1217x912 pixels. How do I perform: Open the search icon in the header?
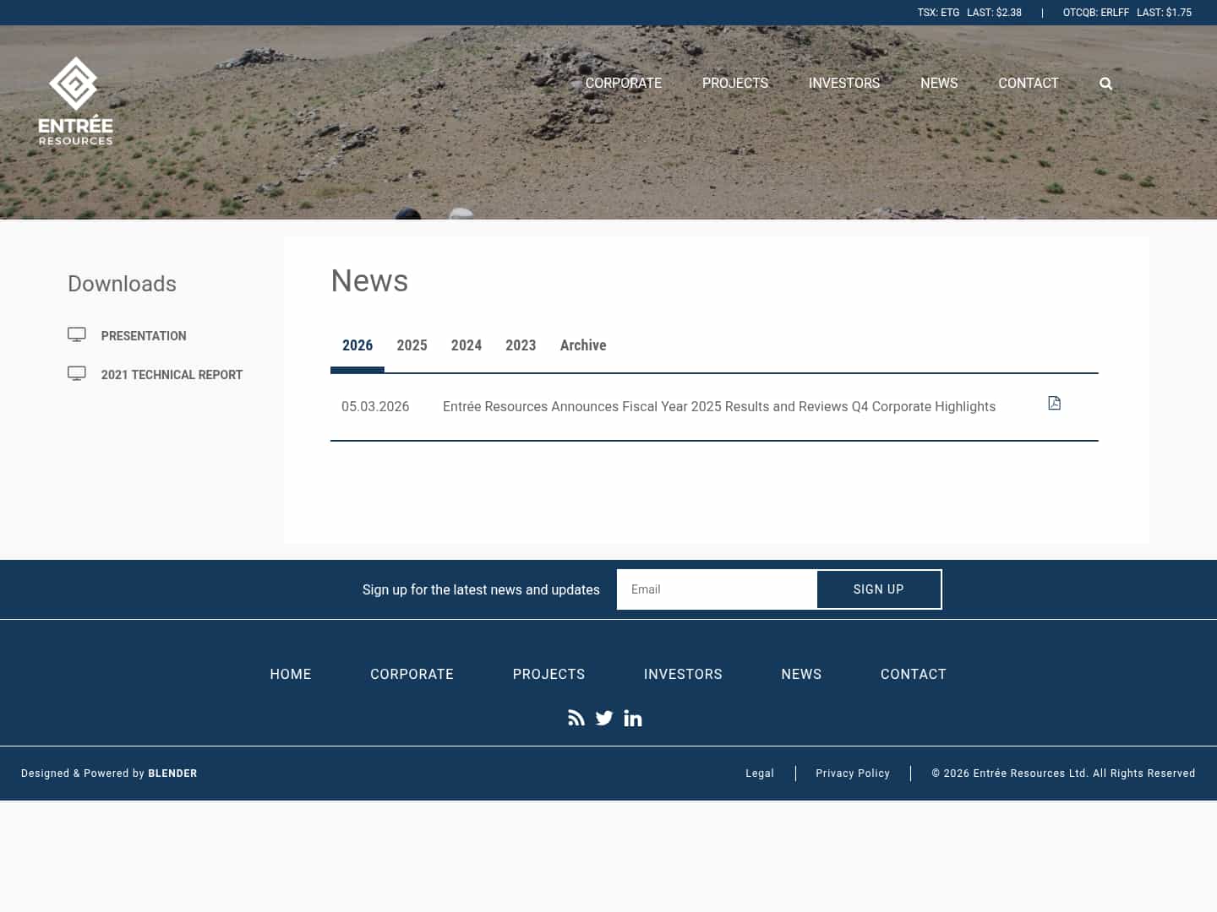pyautogui.click(x=1105, y=83)
